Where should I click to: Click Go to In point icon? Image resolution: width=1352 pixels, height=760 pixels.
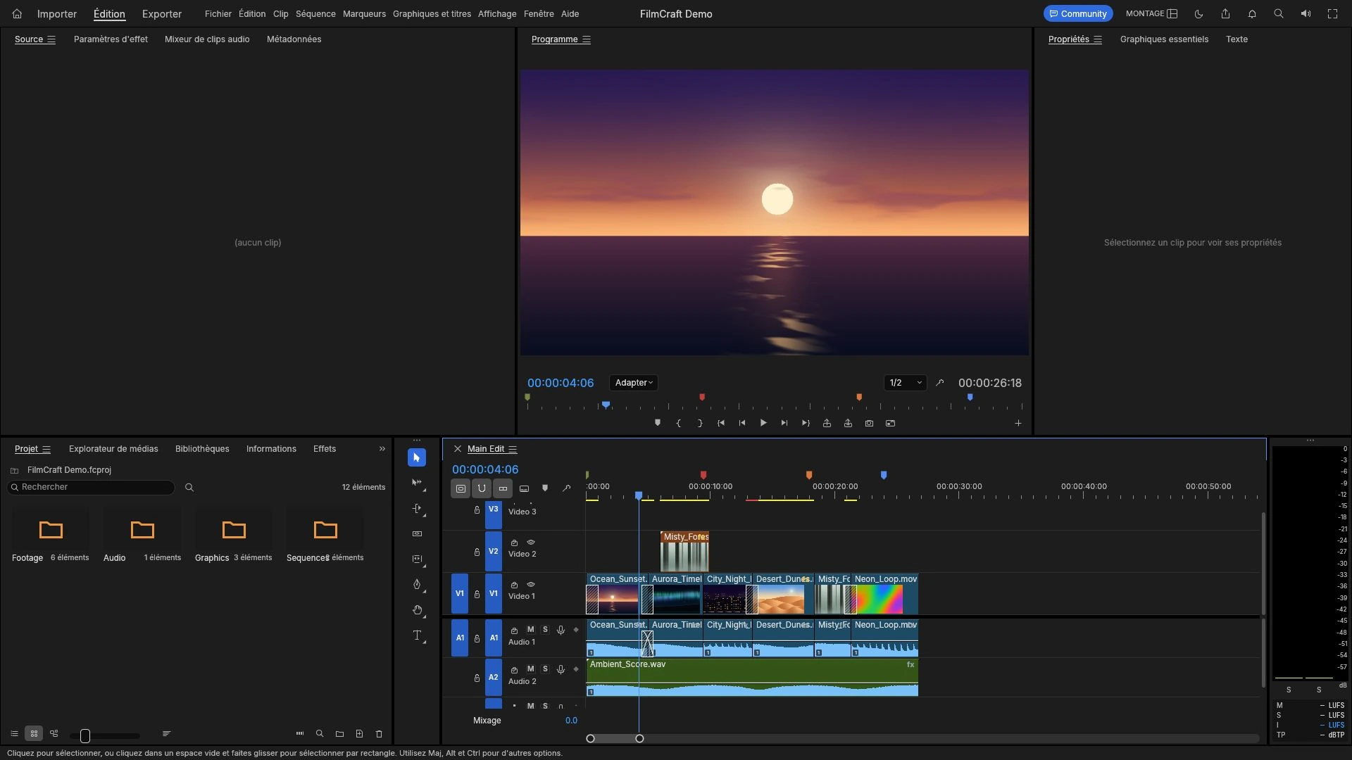[721, 423]
